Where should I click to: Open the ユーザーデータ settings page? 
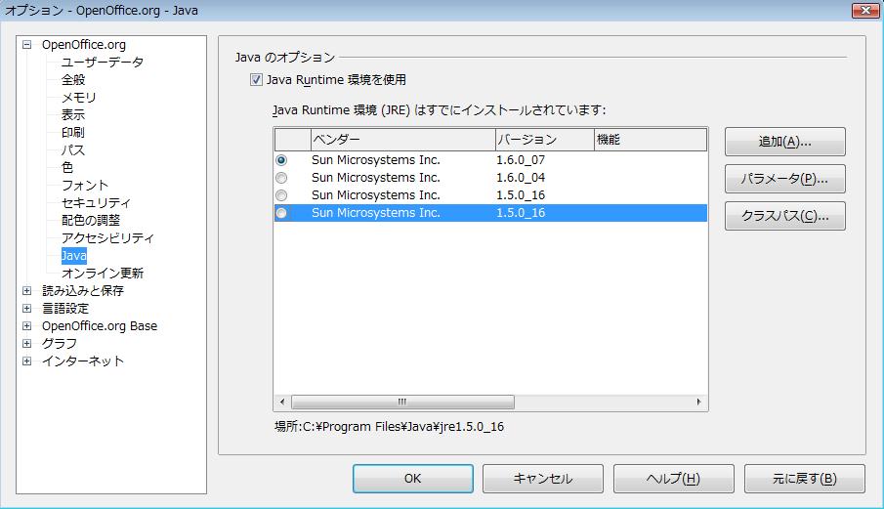102,63
